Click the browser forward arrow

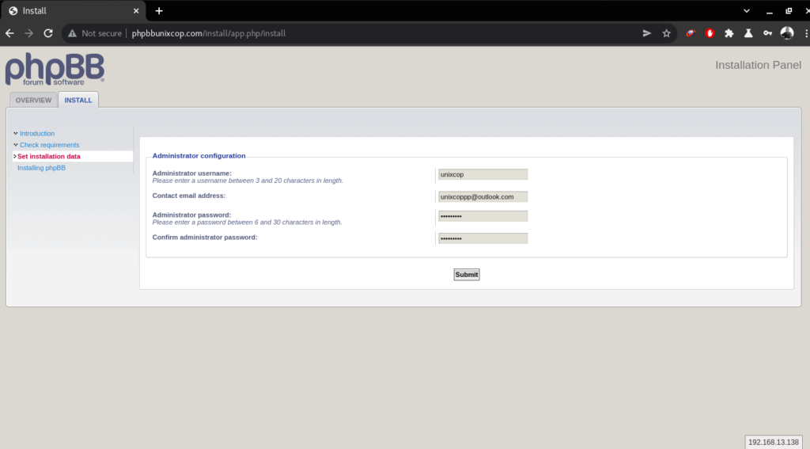(x=29, y=33)
